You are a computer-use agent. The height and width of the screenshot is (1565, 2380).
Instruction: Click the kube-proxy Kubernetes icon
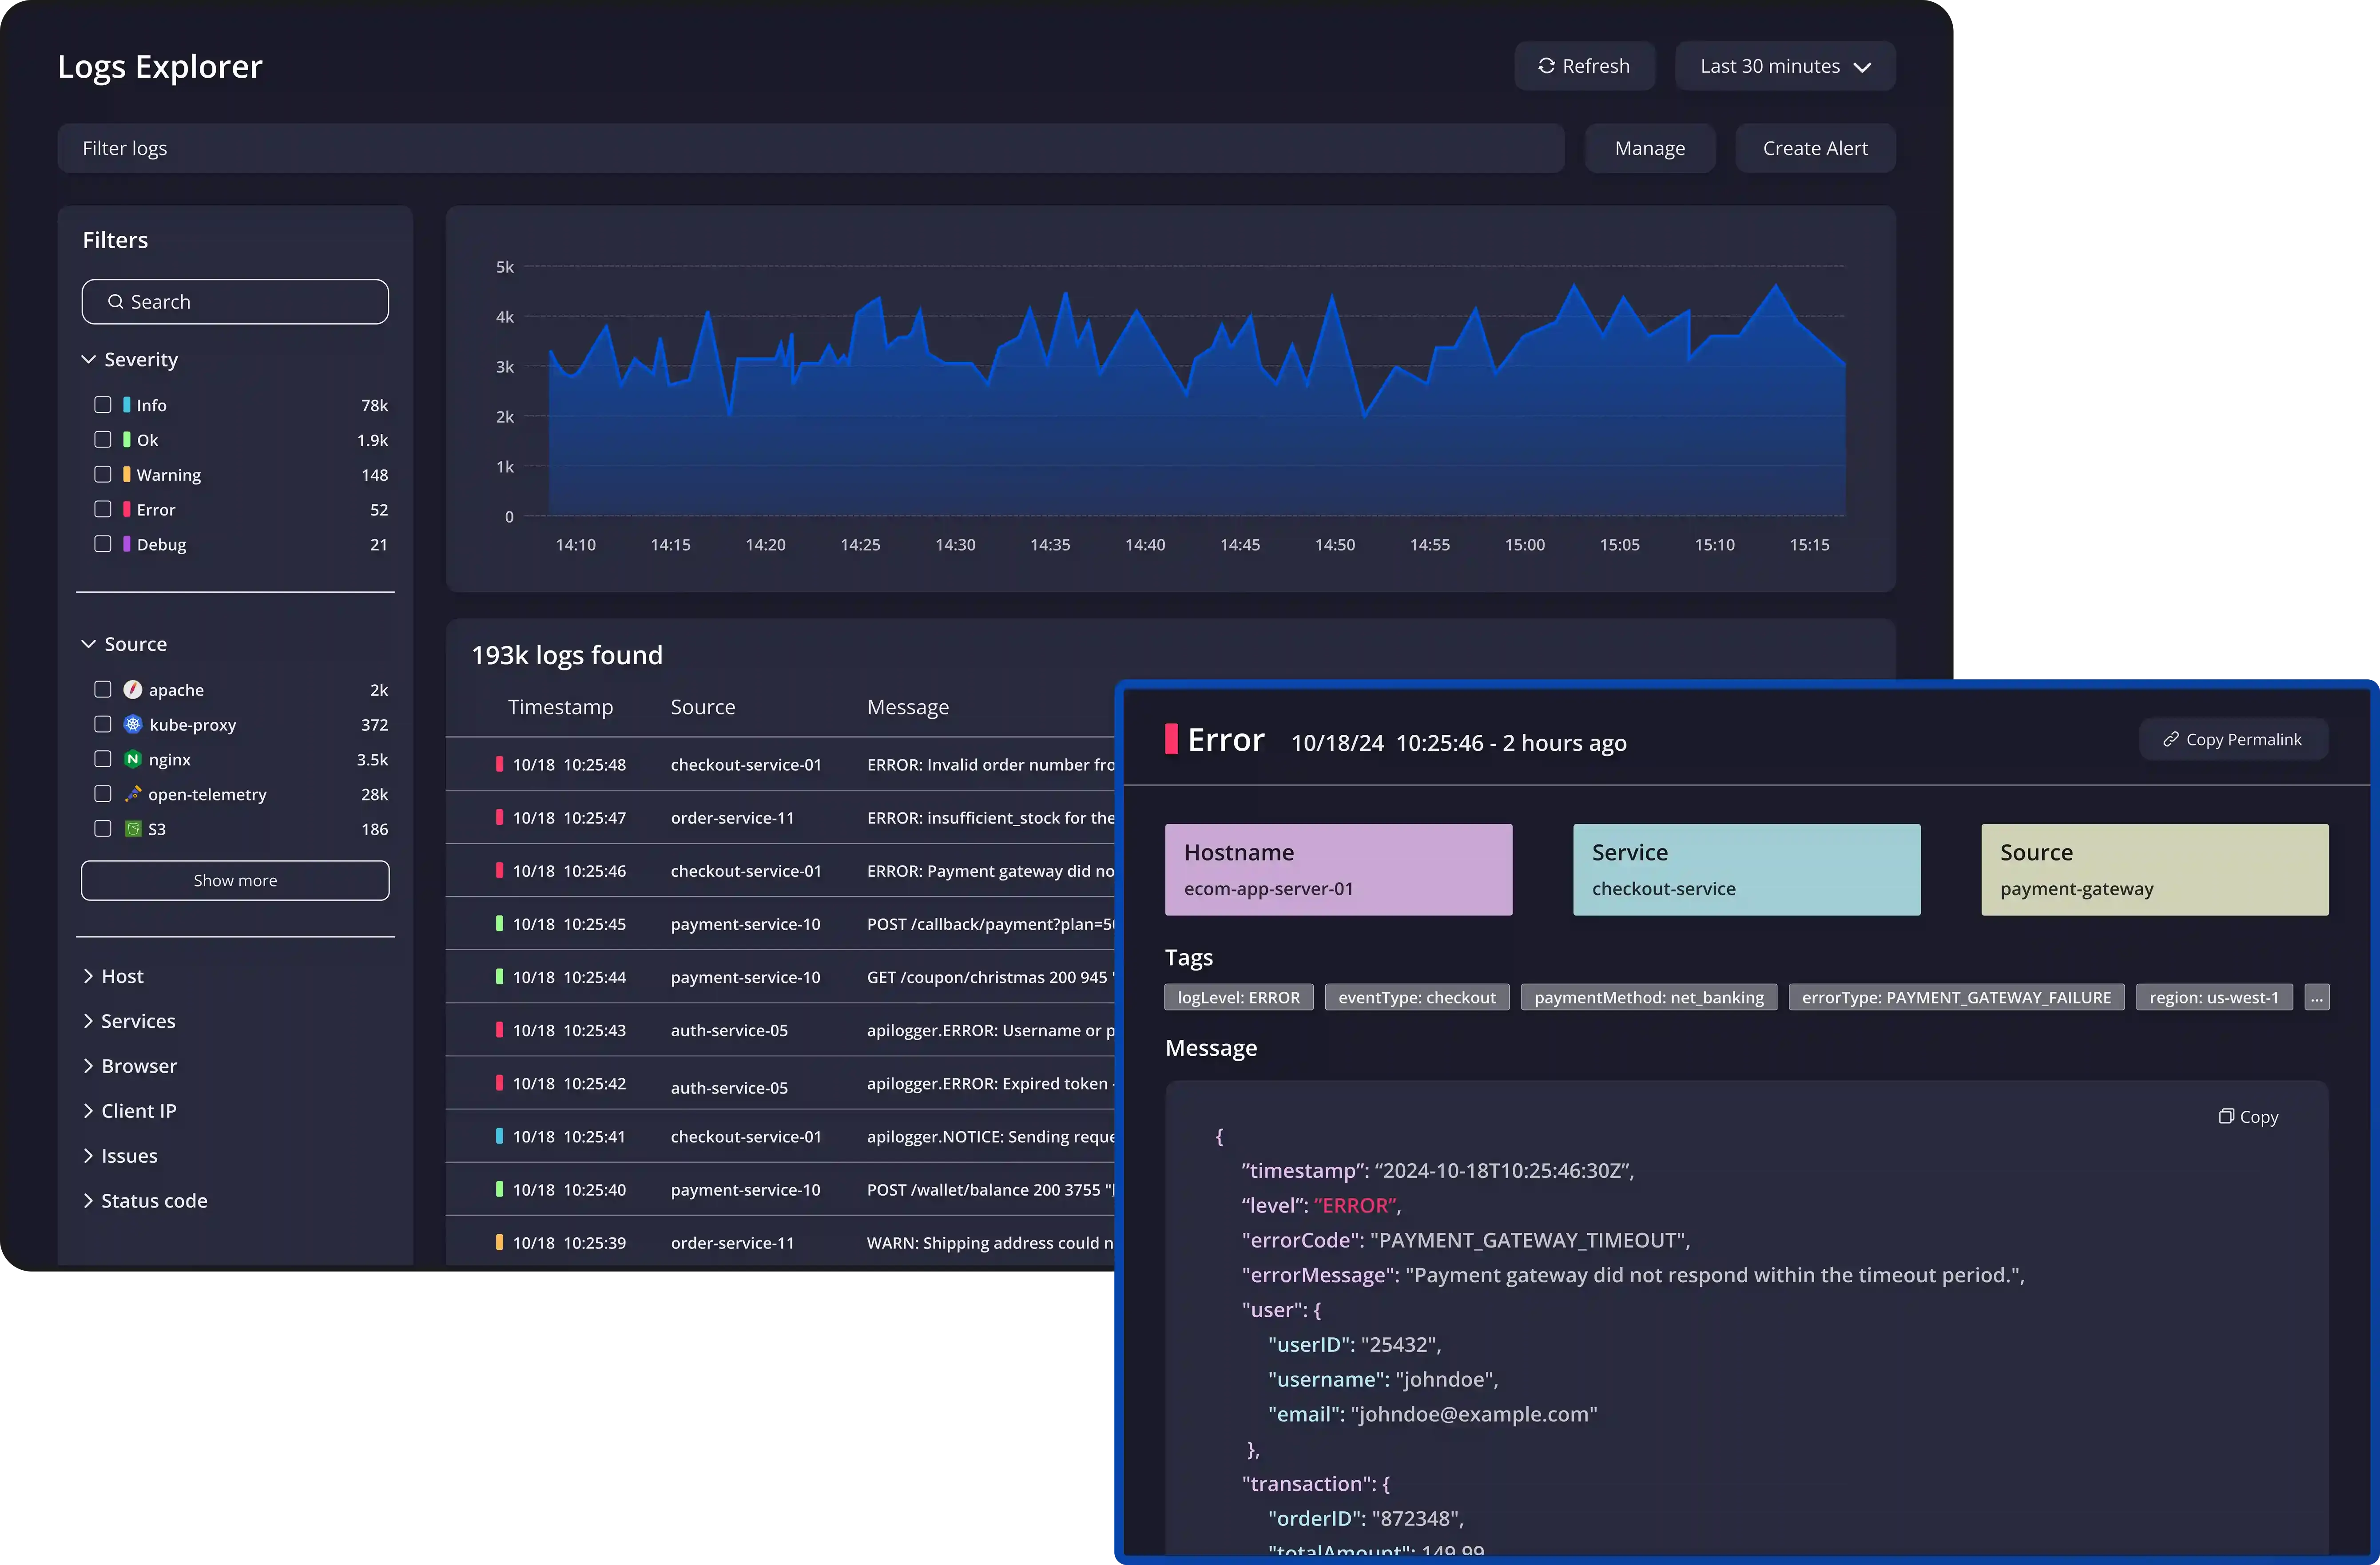[133, 725]
